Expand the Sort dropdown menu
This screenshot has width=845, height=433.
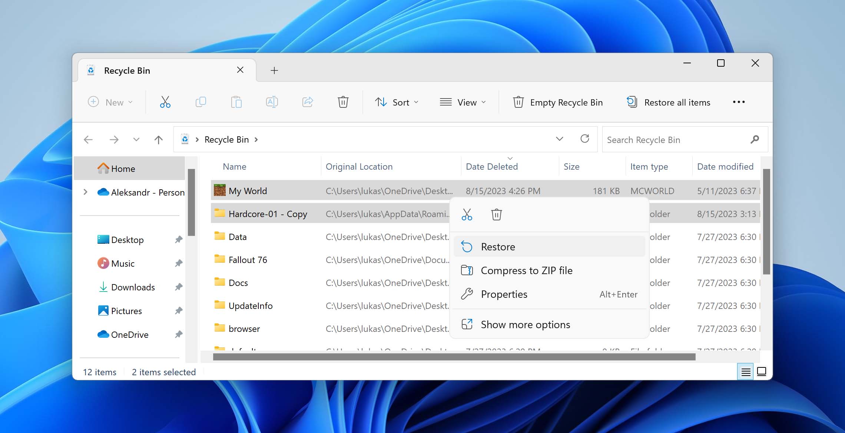(398, 102)
